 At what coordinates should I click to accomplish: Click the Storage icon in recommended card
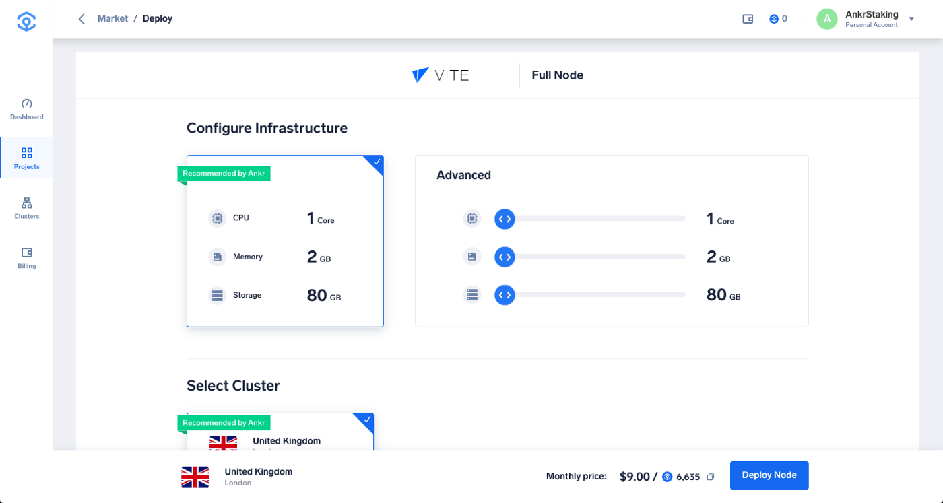point(217,295)
